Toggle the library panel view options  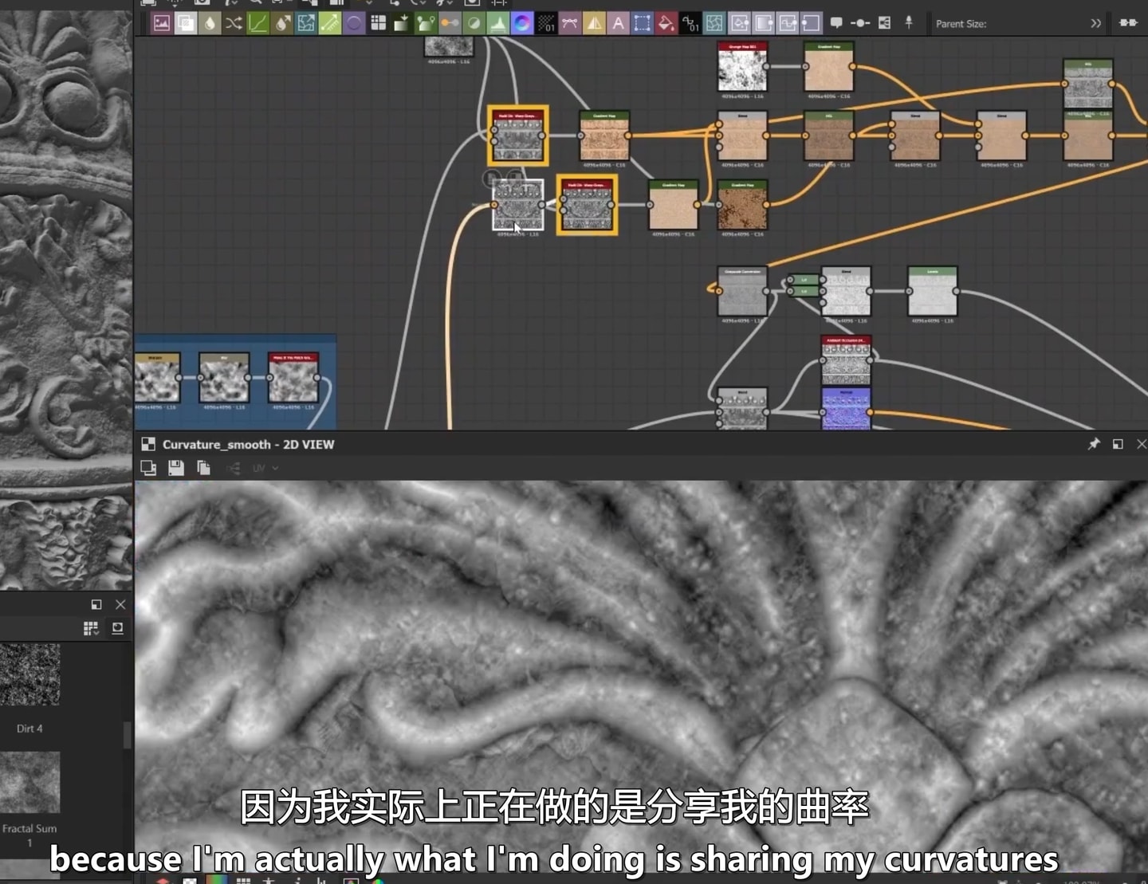point(117,628)
